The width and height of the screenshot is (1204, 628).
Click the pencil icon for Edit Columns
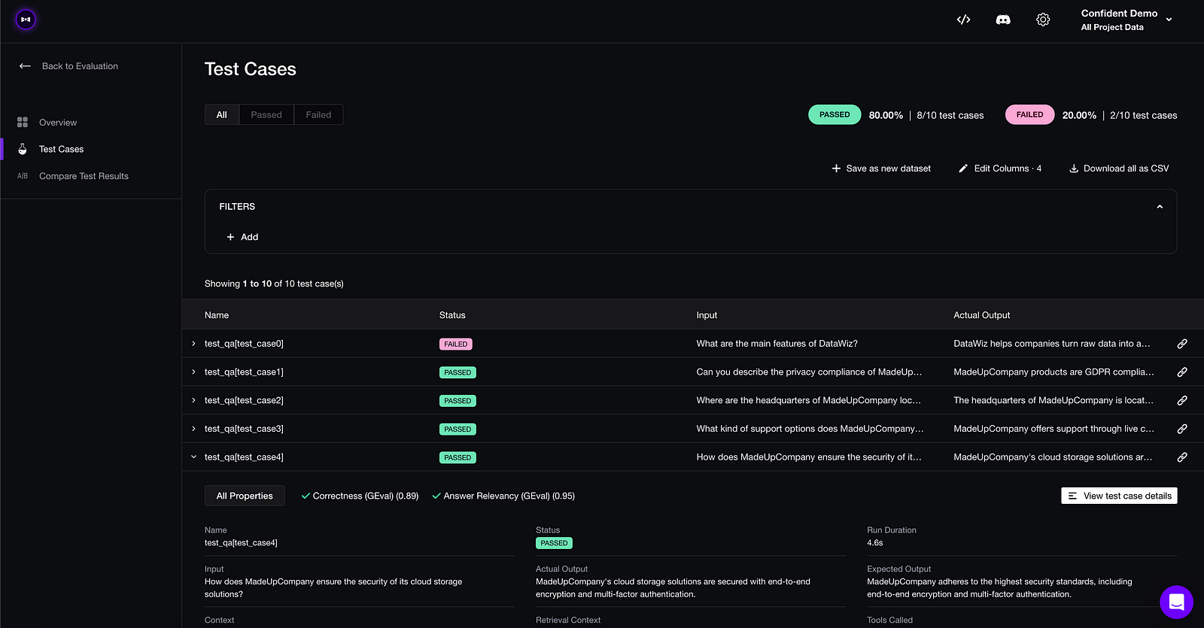point(963,168)
